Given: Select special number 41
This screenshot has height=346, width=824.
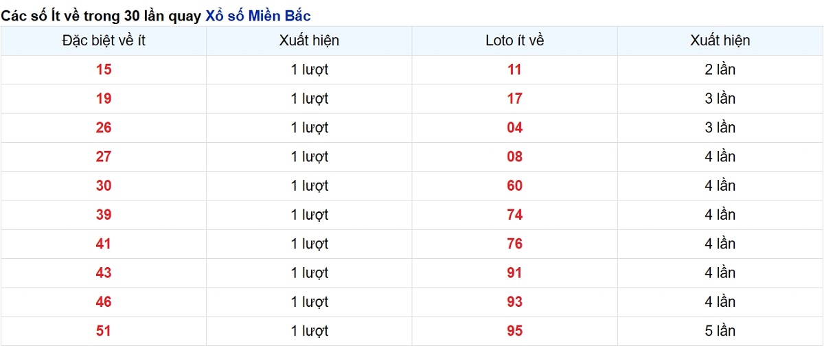Looking at the screenshot, I should point(104,244).
